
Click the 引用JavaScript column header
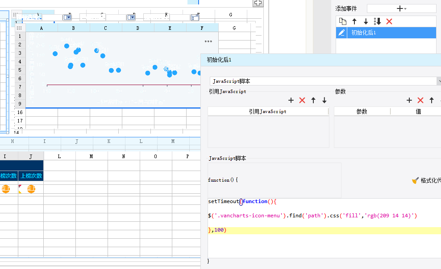click(x=268, y=111)
